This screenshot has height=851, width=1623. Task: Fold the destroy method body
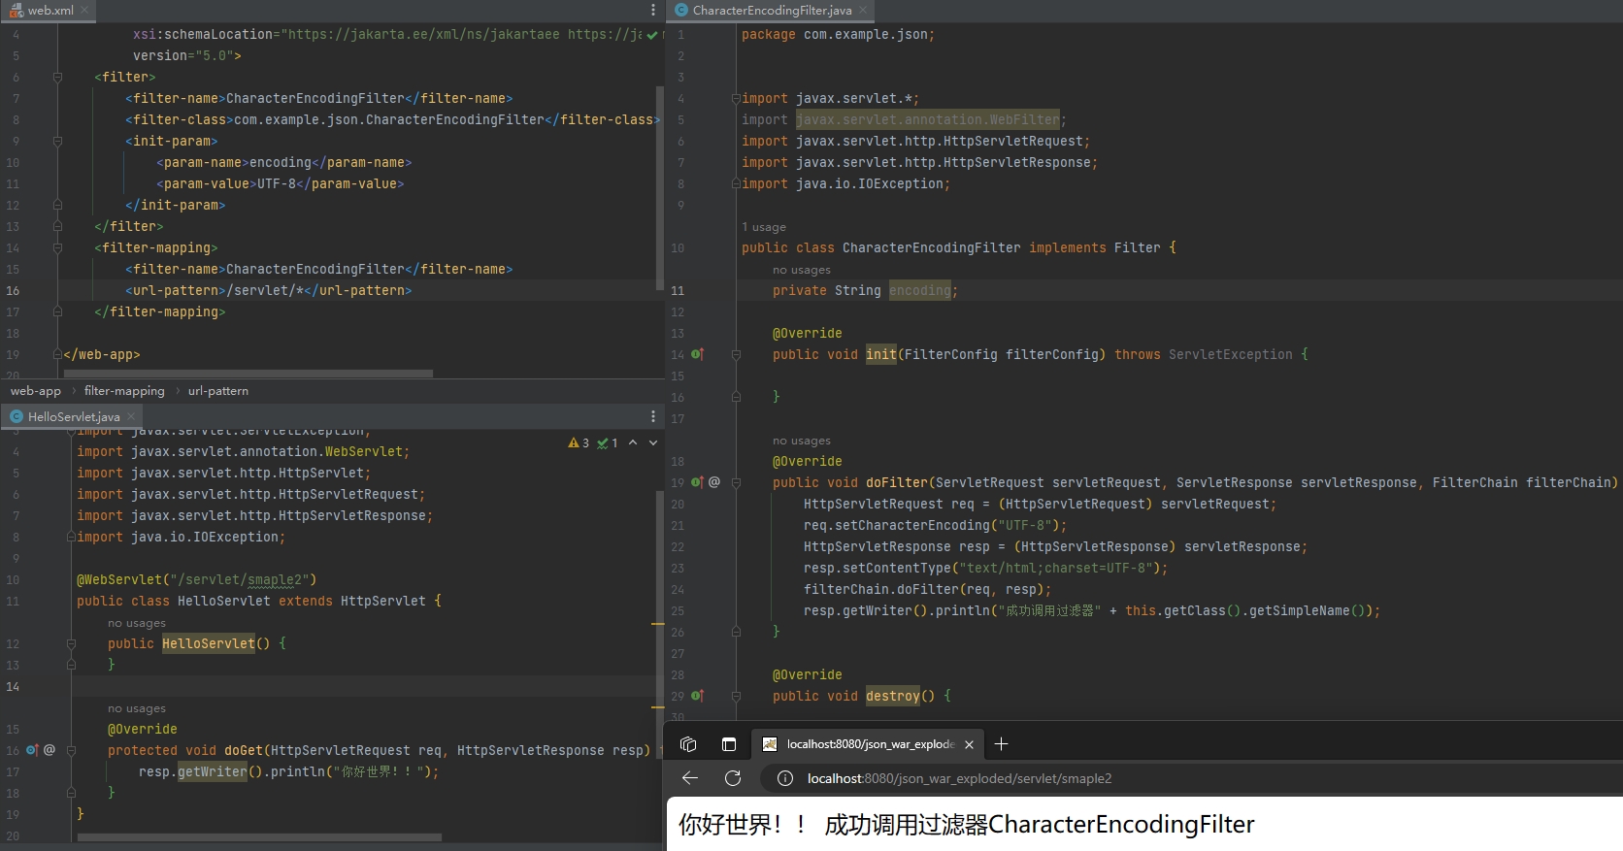tap(736, 696)
